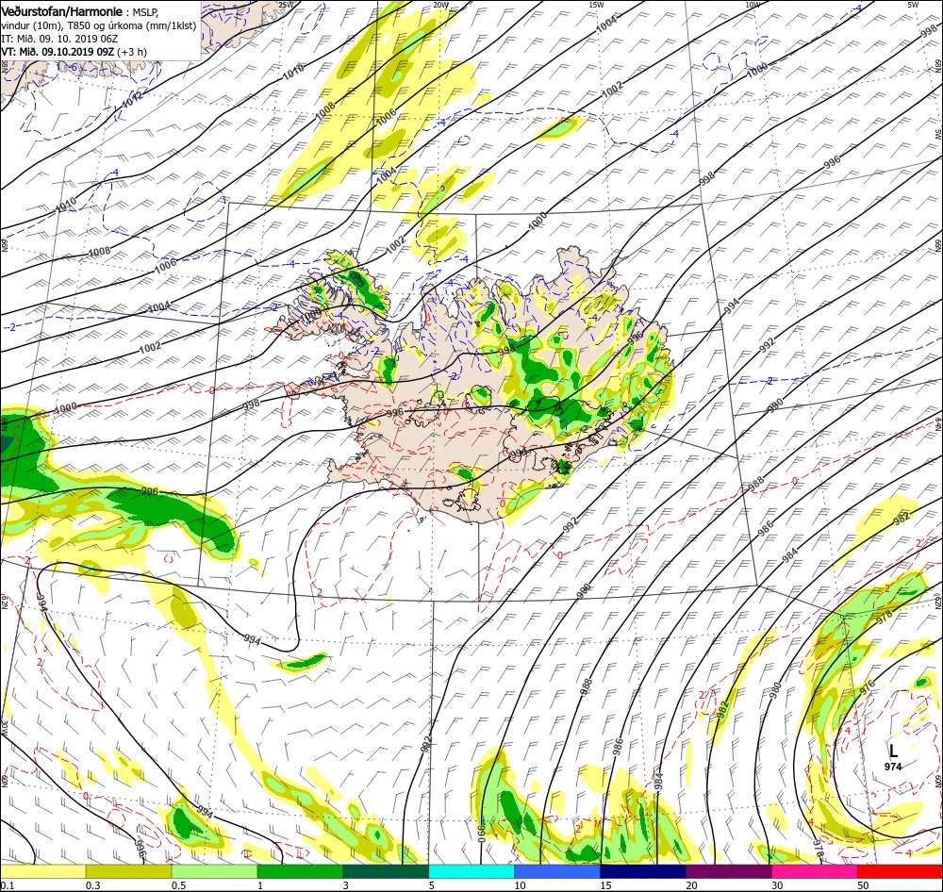Click the 25W longitude label
The width and height of the screenshot is (943, 892).
[x=287, y=4]
